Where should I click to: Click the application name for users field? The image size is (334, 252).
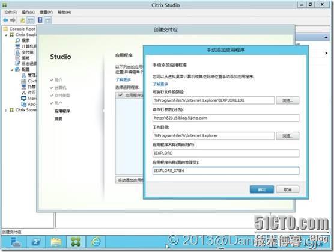coord(226,153)
